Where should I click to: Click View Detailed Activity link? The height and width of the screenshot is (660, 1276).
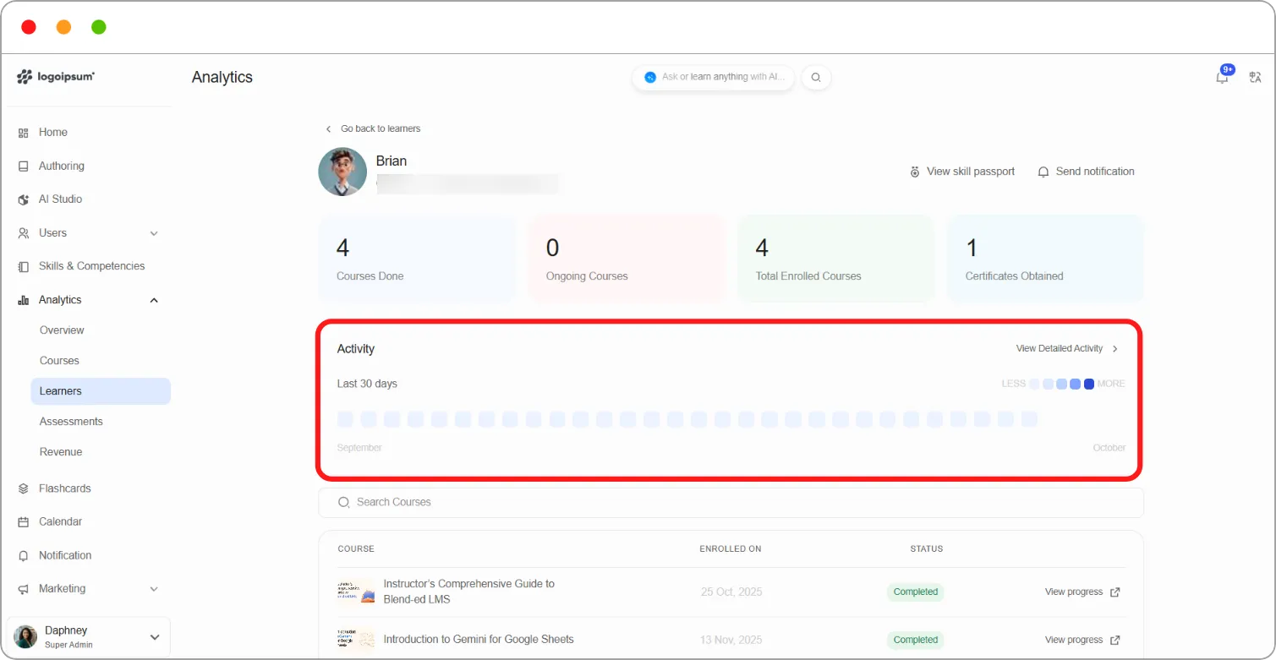pyautogui.click(x=1067, y=349)
